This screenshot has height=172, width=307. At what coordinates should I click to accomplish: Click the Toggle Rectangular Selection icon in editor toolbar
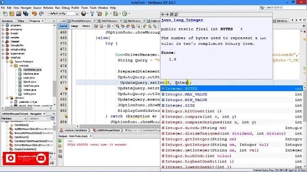(138, 26)
